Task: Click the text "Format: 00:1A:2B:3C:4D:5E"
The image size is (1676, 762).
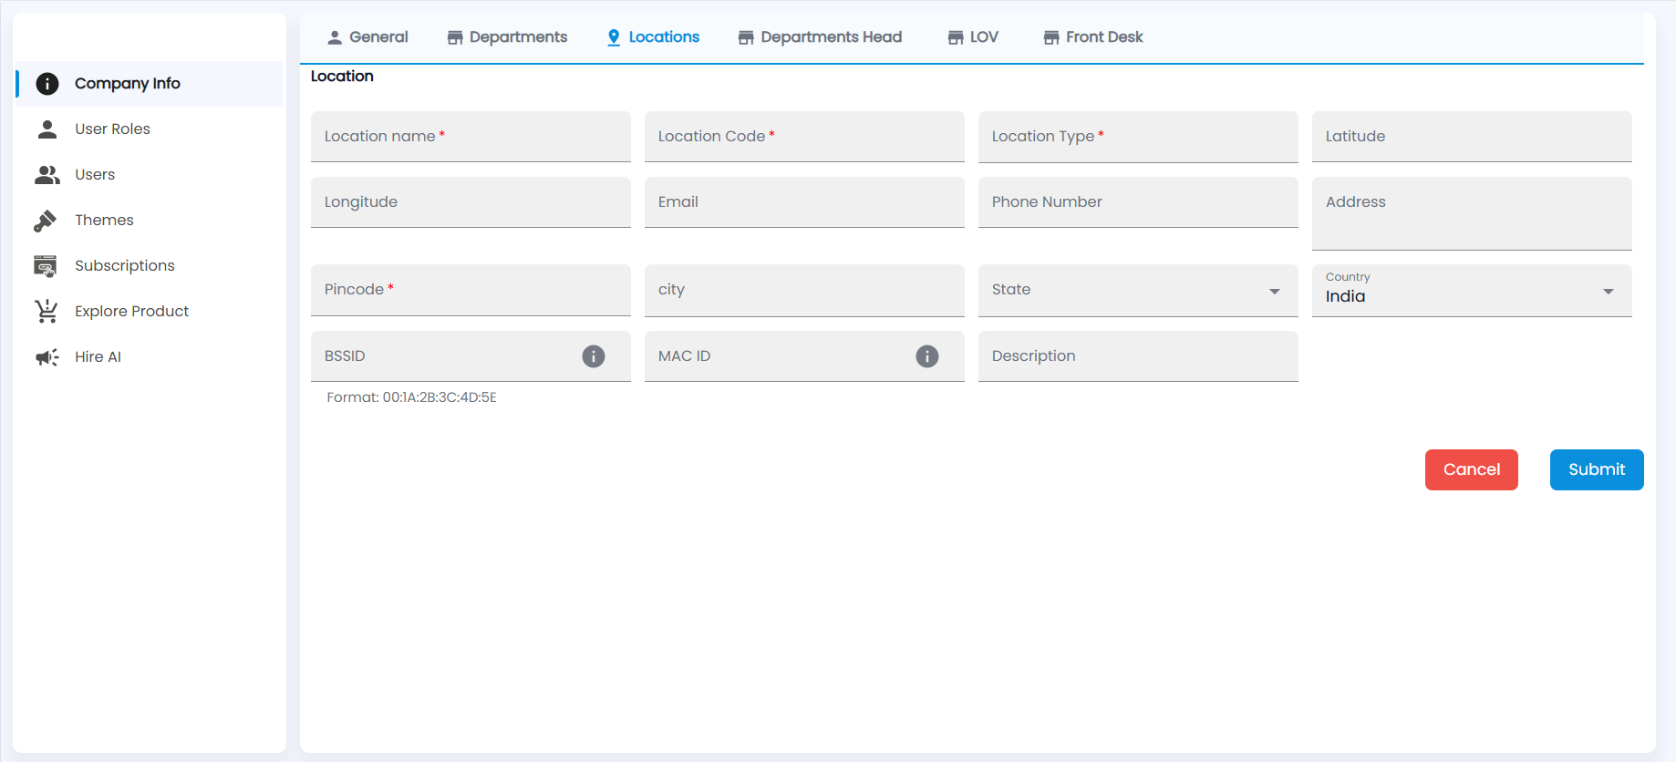Action: click(x=411, y=397)
